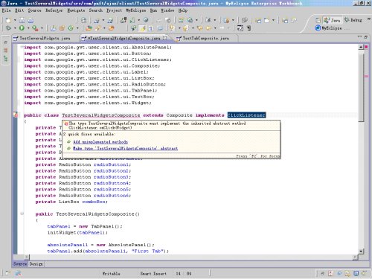Click the vertical scrollbar down arrow

pyautogui.click(x=361, y=251)
